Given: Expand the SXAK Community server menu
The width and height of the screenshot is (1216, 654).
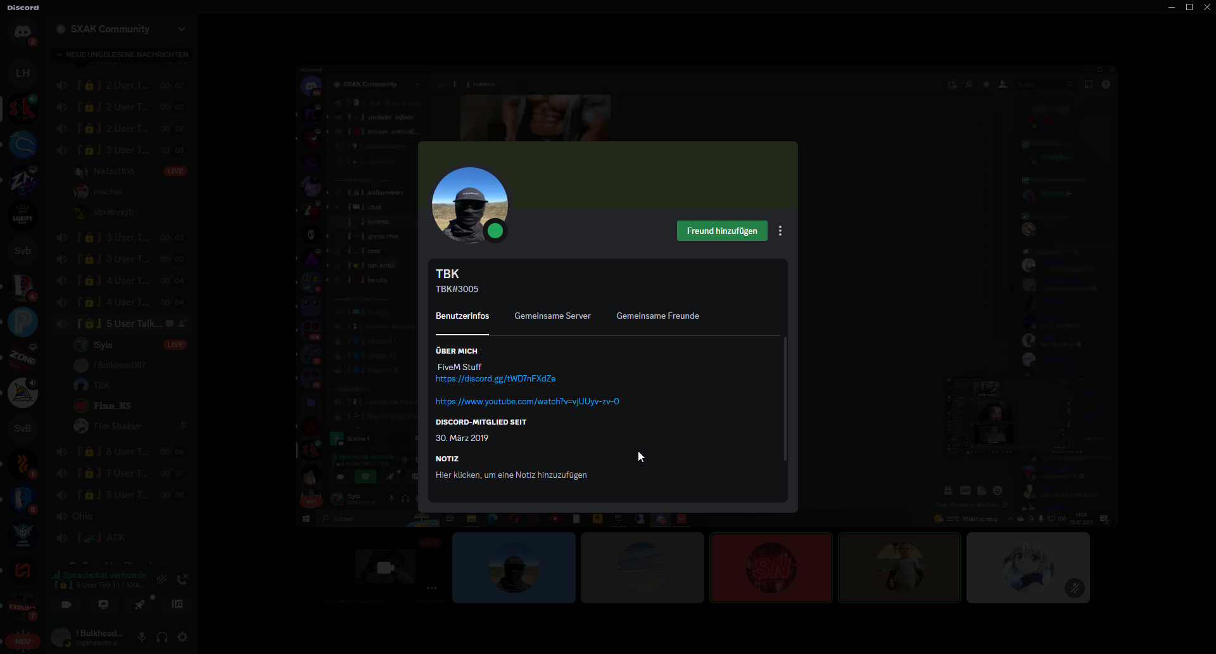Looking at the screenshot, I should coord(182,29).
